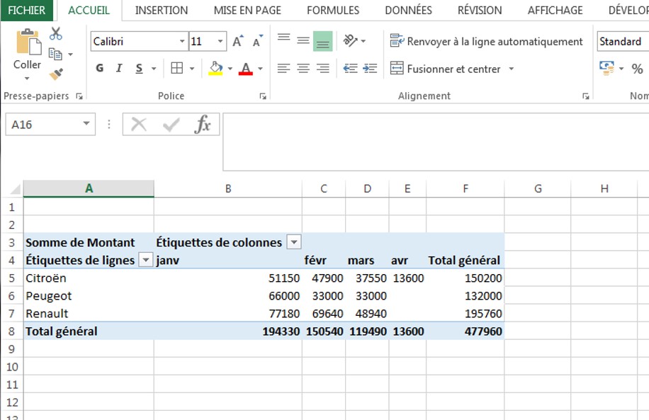Open the font size dropdown
The width and height of the screenshot is (649, 420).
[x=220, y=41]
